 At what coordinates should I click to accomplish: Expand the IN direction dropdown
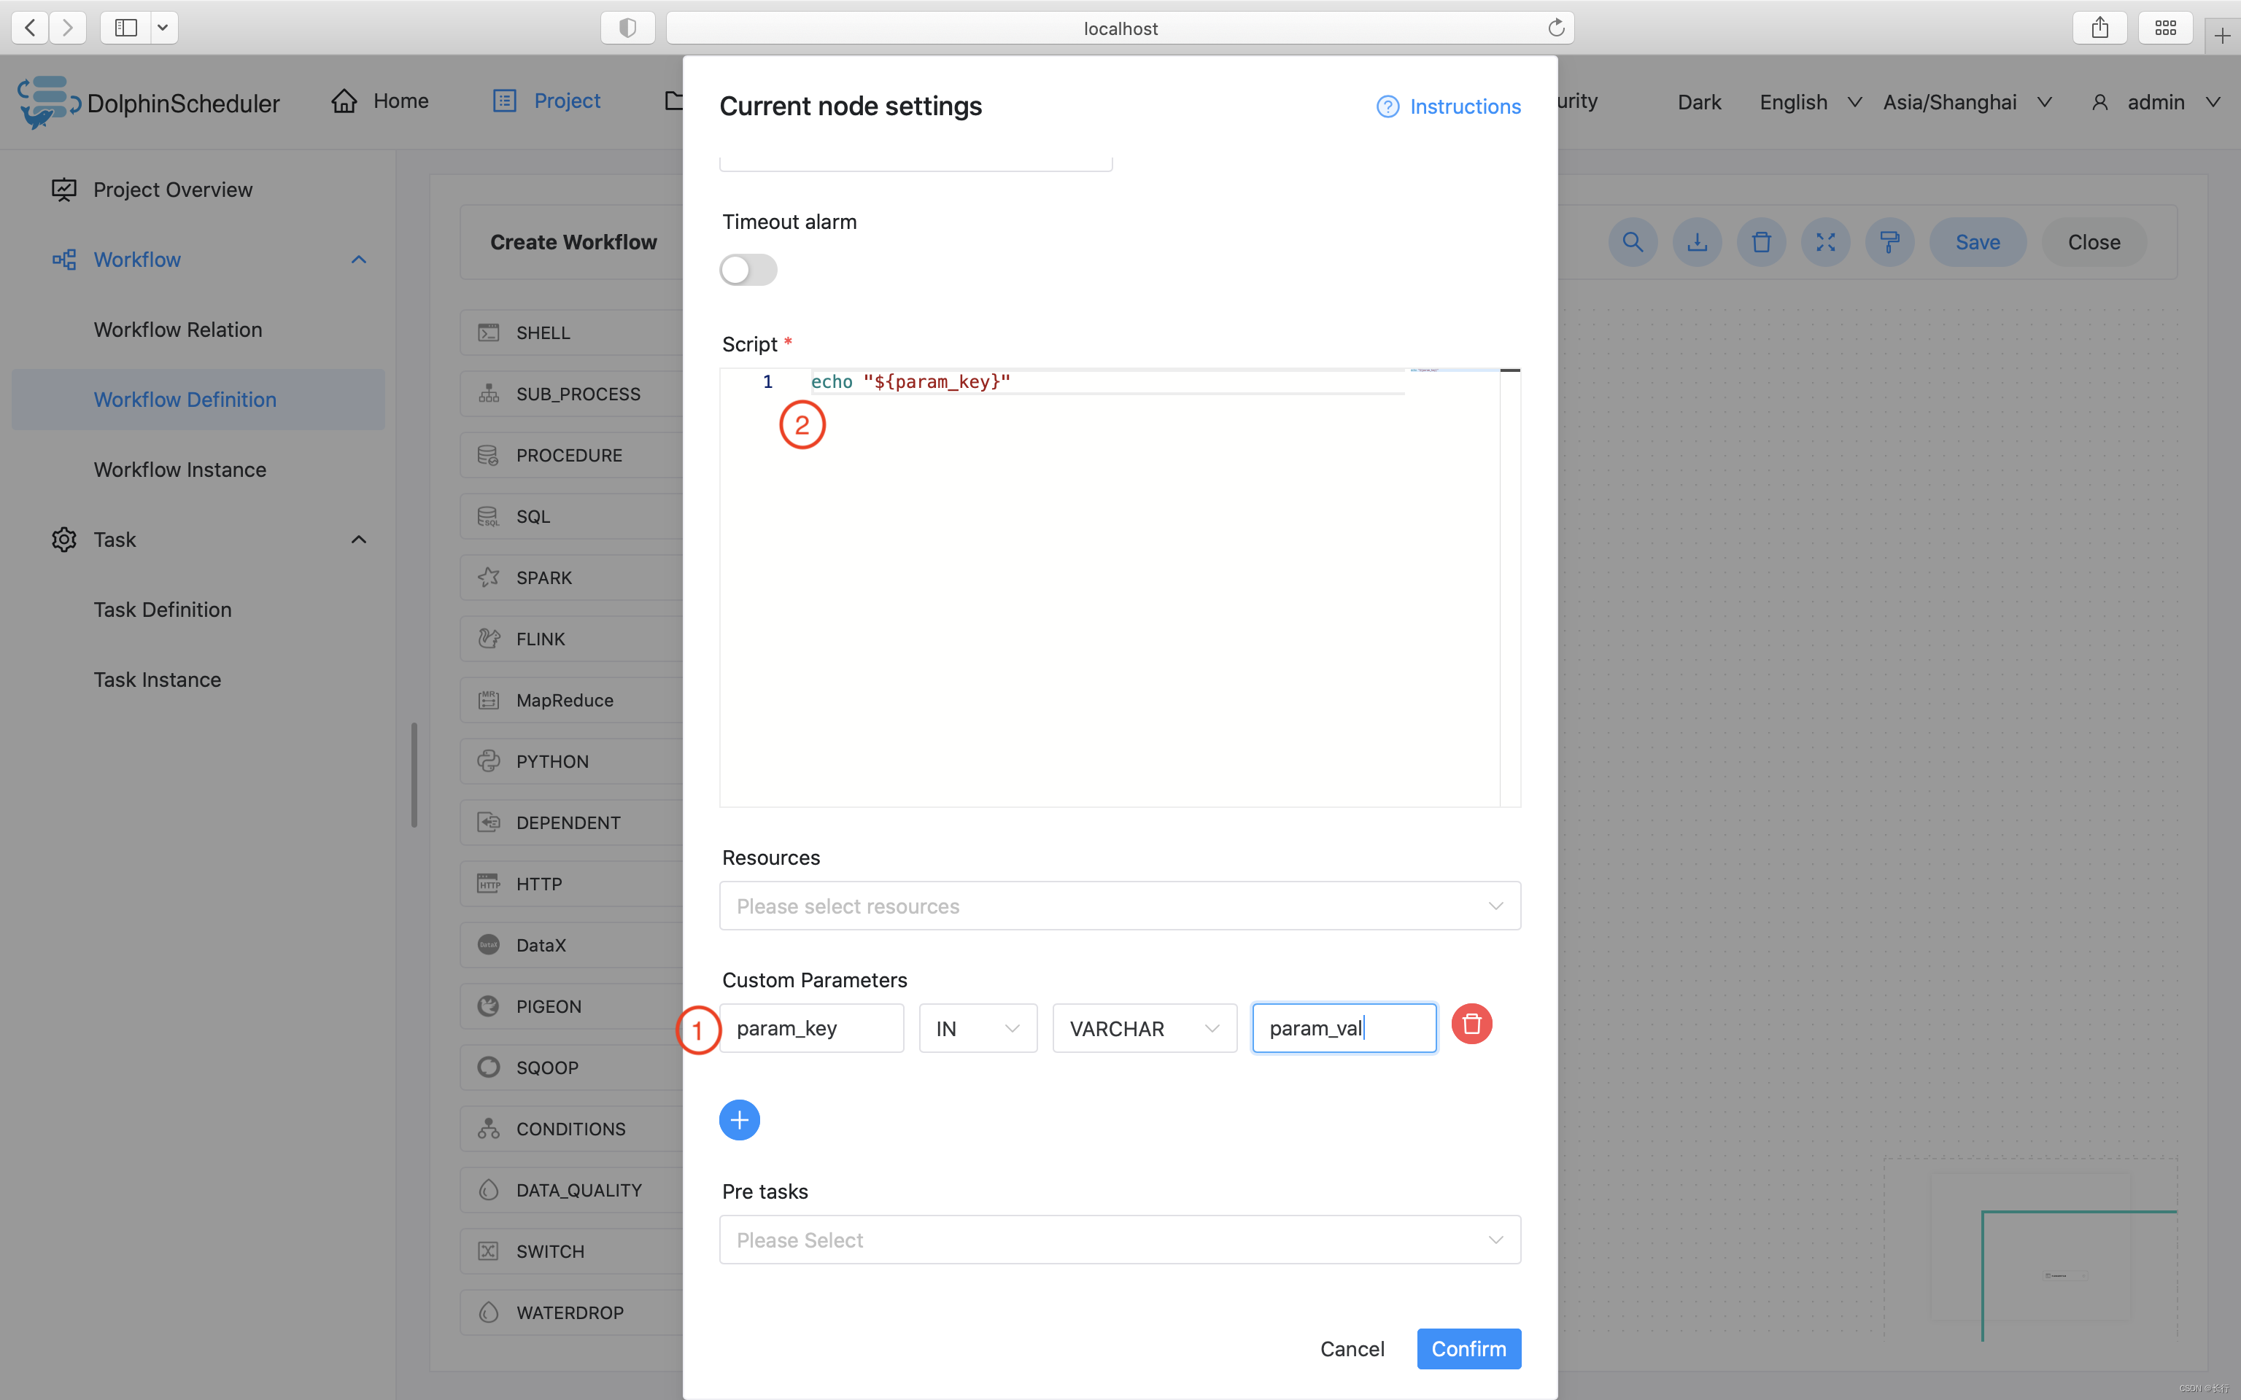[x=975, y=1027]
